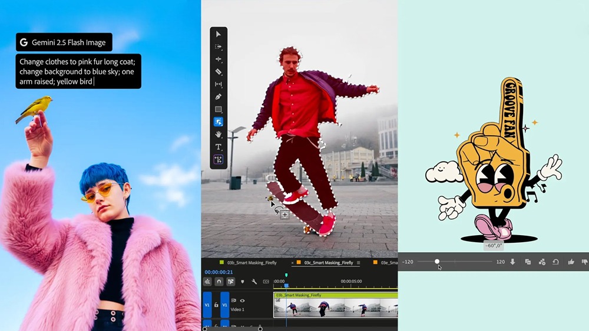Click the -60°,0° rotation readout
The height and width of the screenshot is (331, 589).
click(x=493, y=246)
